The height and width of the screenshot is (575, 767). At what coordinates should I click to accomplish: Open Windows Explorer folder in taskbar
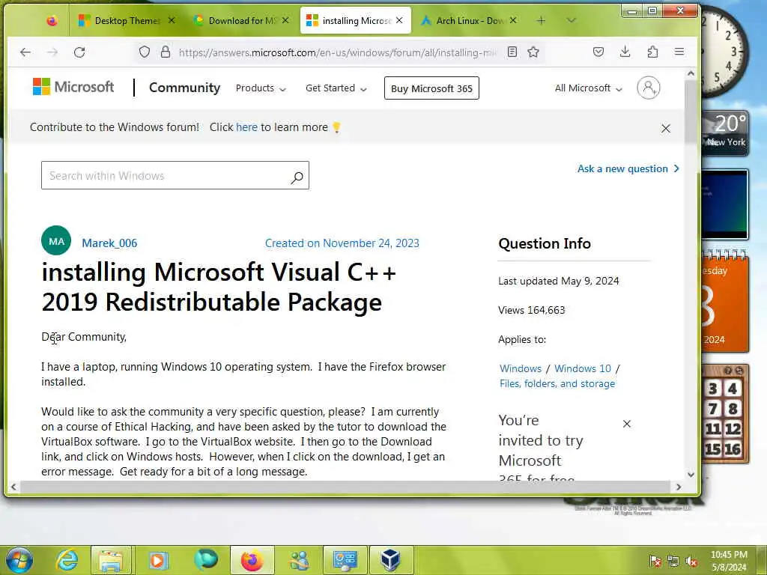click(111, 560)
